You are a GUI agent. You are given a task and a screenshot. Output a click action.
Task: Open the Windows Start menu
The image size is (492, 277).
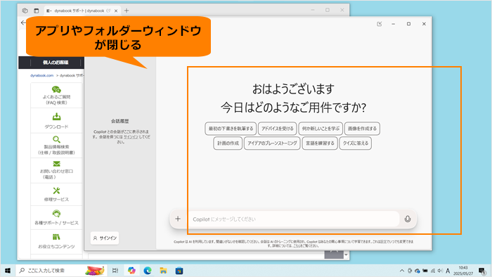coord(8,271)
